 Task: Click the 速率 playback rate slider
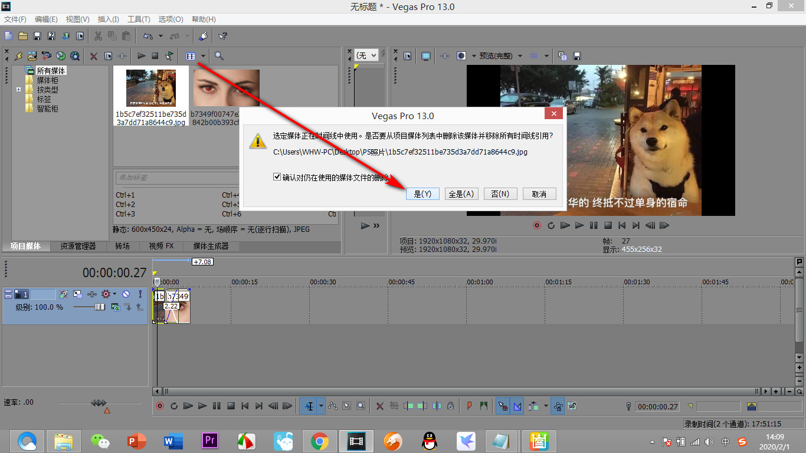click(99, 403)
